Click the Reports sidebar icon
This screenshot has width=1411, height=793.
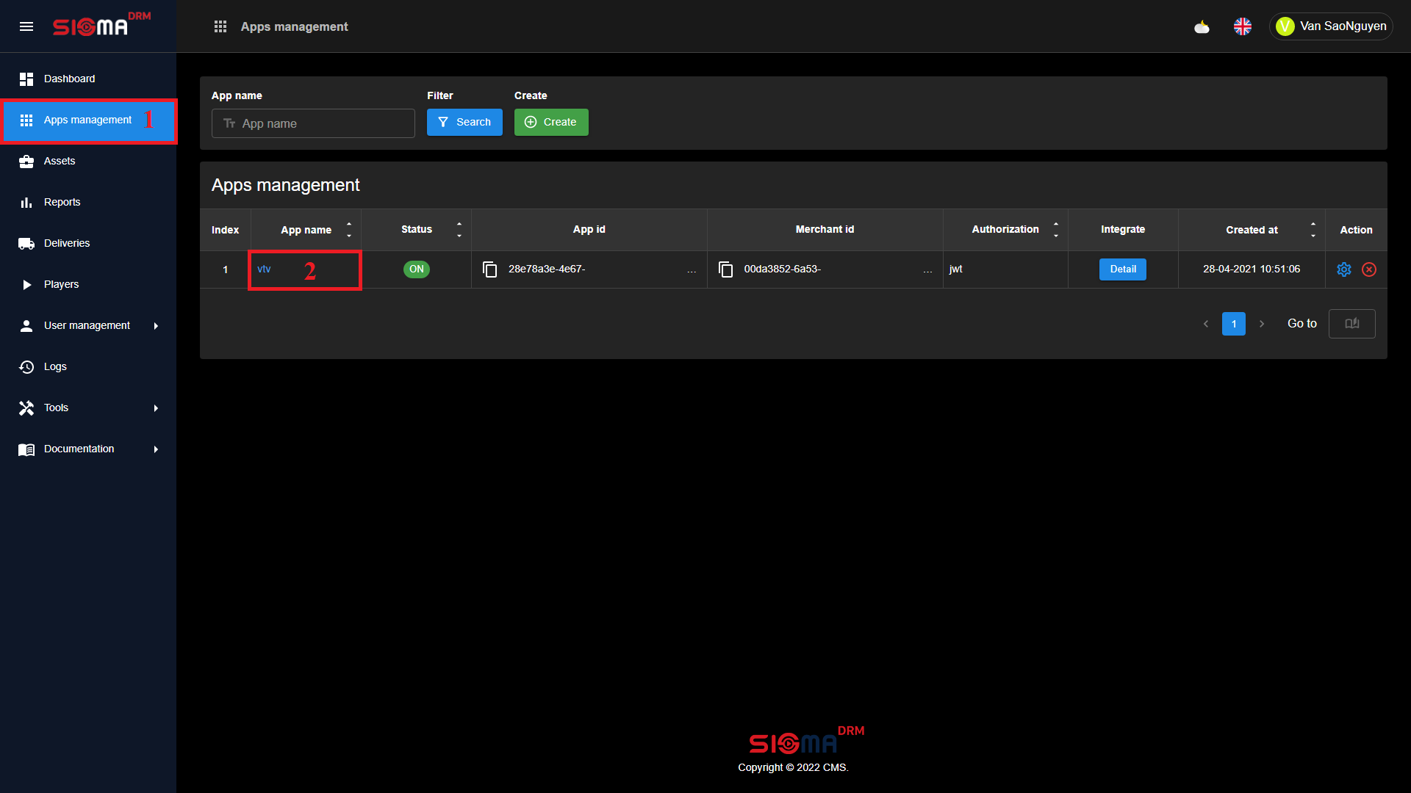click(26, 203)
